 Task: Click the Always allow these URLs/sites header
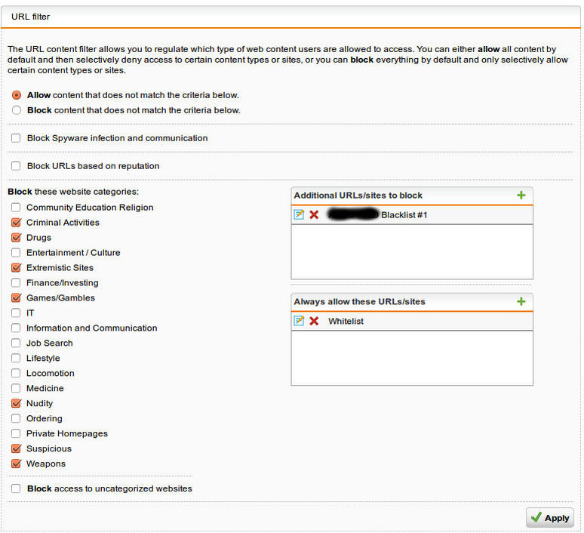[359, 301]
